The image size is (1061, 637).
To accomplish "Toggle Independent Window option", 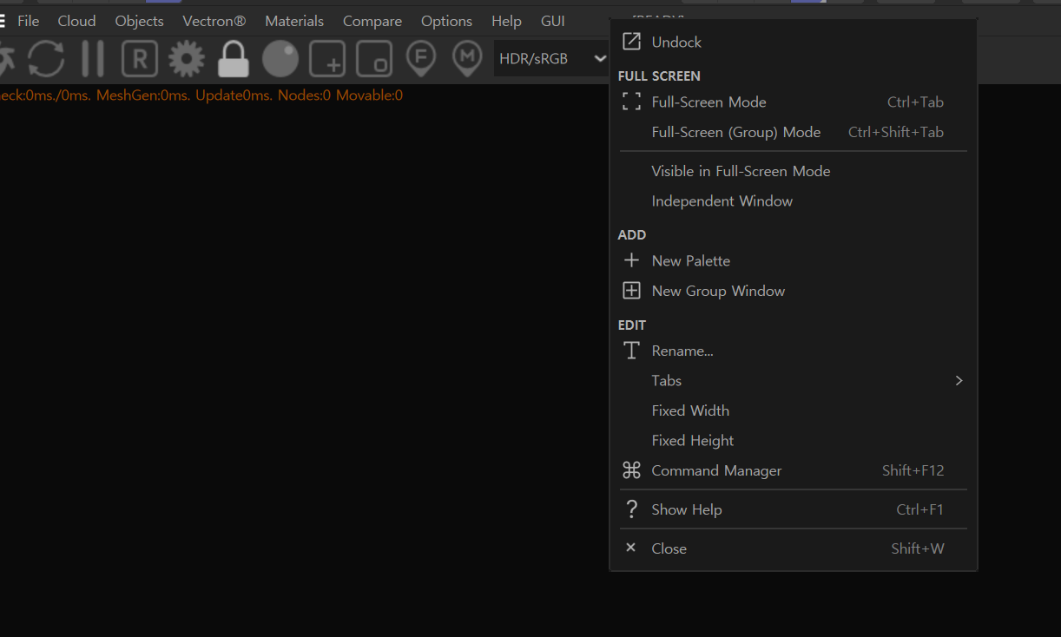I will coord(794,201).
